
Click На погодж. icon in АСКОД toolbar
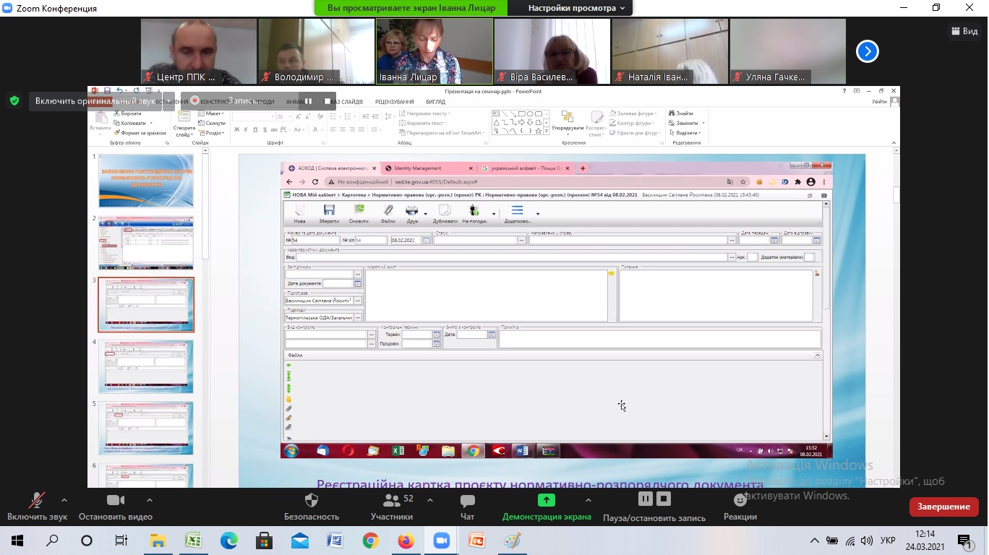tap(474, 214)
